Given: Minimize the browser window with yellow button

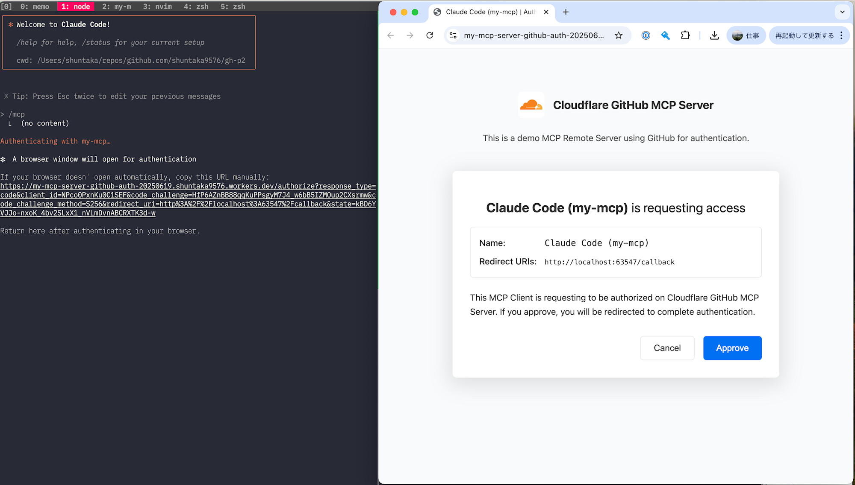Looking at the screenshot, I should [404, 12].
